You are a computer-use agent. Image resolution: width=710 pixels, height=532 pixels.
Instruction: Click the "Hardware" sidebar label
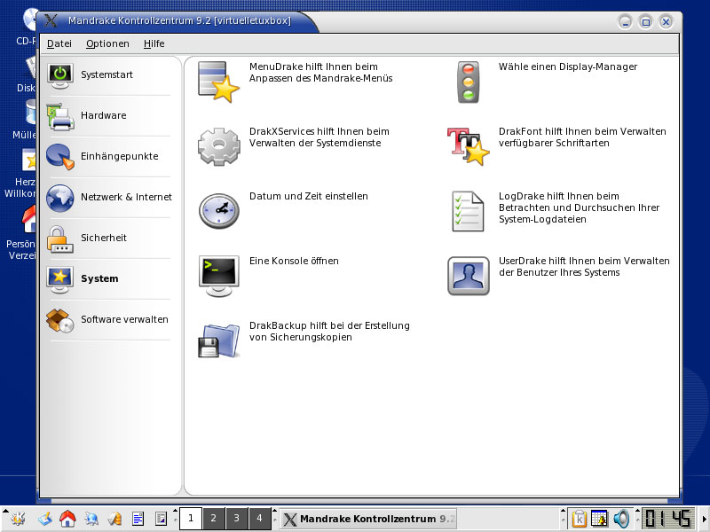[x=104, y=116]
